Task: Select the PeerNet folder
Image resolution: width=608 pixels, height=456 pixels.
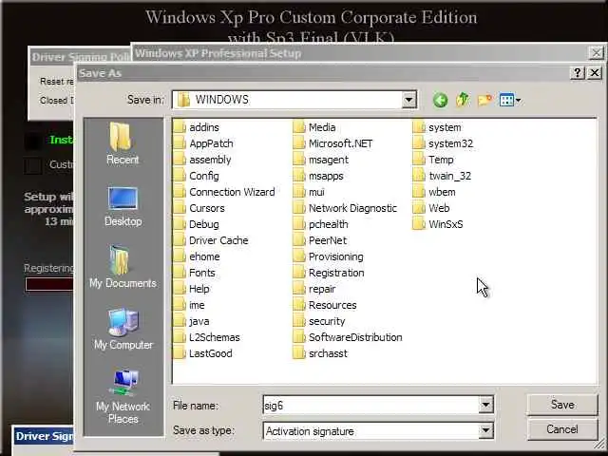Action: (320, 240)
